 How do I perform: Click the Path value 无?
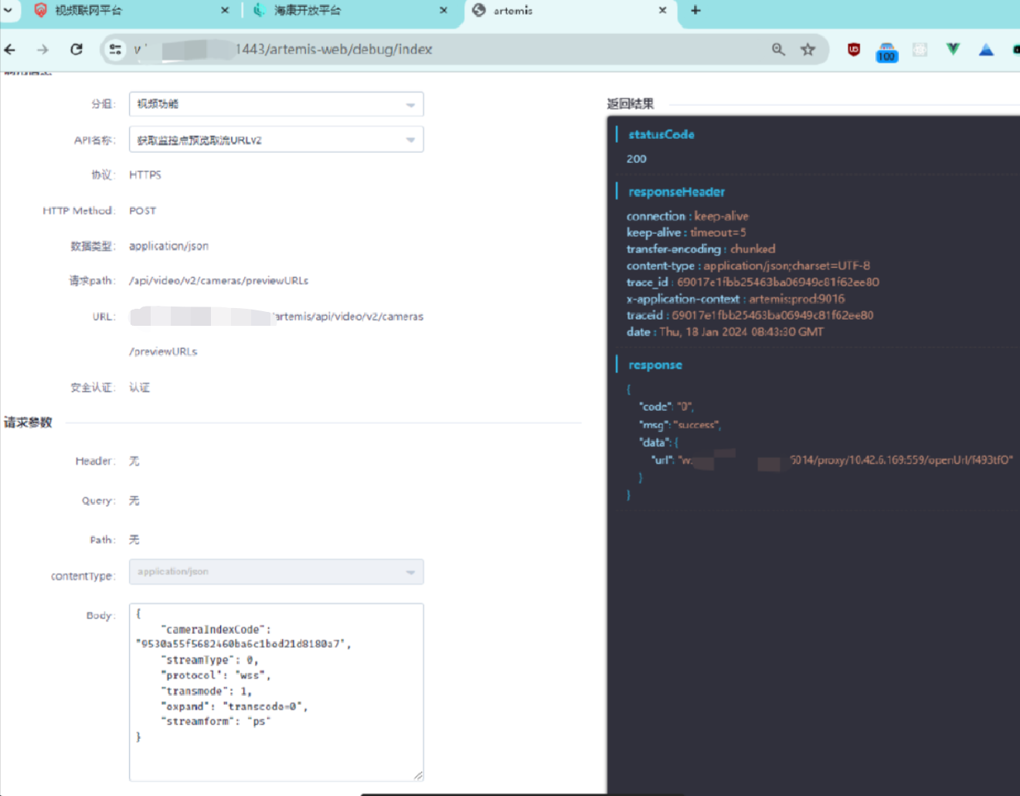point(134,540)
